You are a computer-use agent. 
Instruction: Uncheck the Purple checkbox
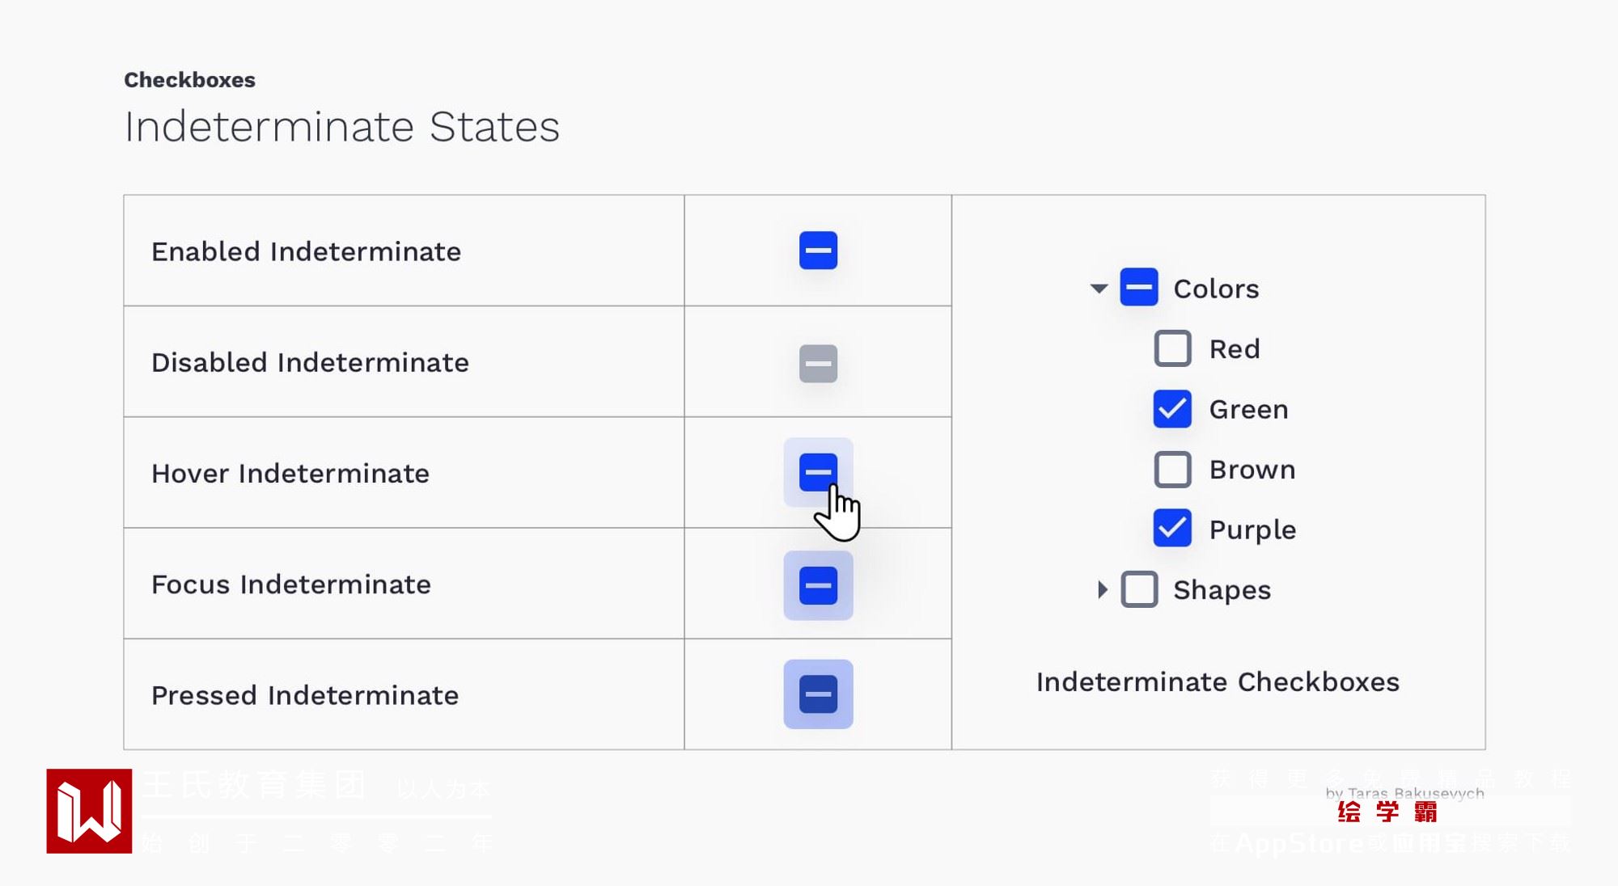[x=1172, y=529]
